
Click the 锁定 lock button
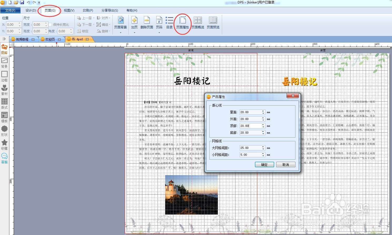coord(83,31)
